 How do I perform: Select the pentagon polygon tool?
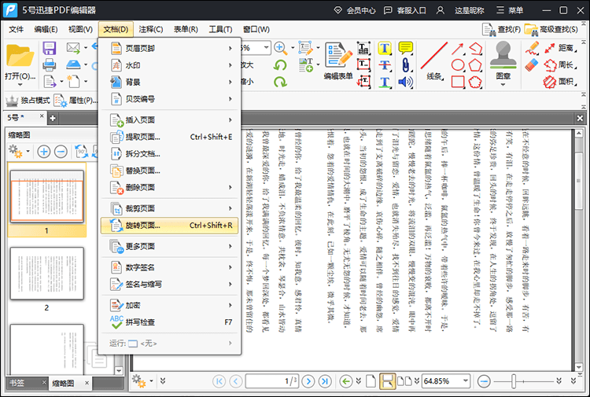tap(475, 65)
